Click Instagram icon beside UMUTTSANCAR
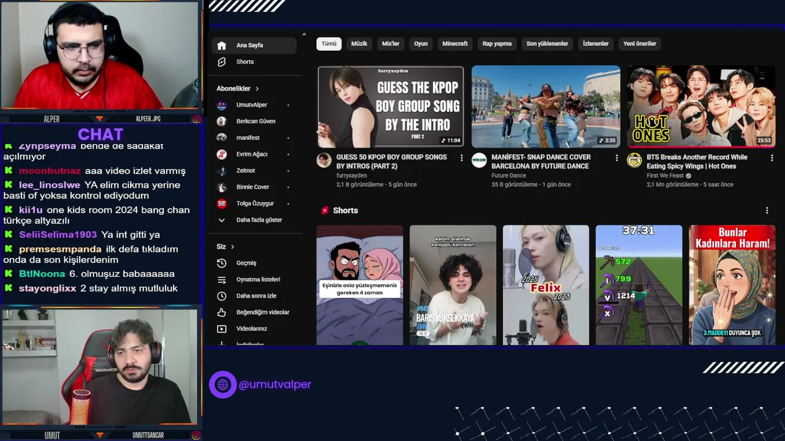 tap(196, 435)
